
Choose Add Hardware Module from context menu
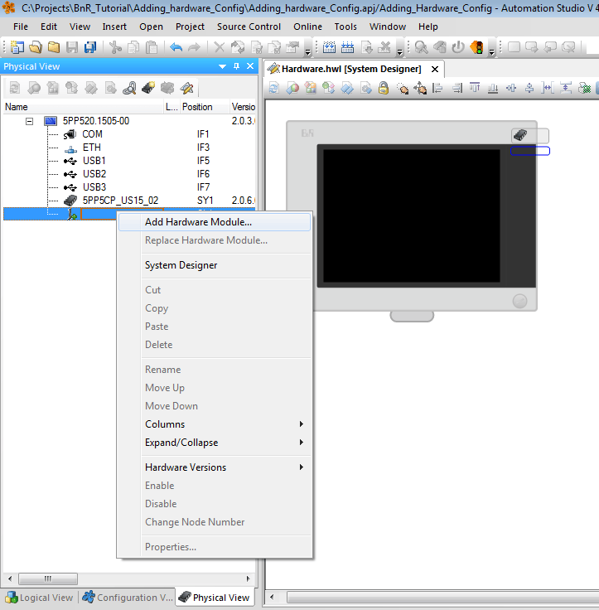pyautogui.click(x=215, y=222)
